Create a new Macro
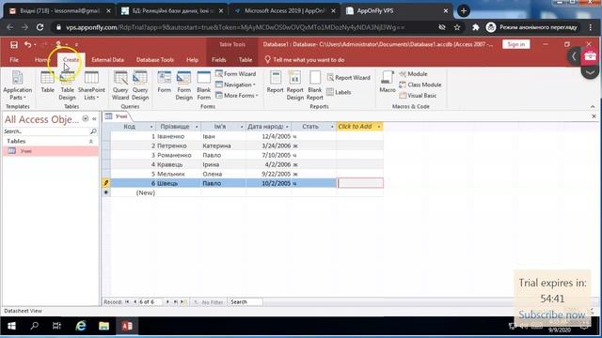Viewport: 602px width, 338px height. 388,83
